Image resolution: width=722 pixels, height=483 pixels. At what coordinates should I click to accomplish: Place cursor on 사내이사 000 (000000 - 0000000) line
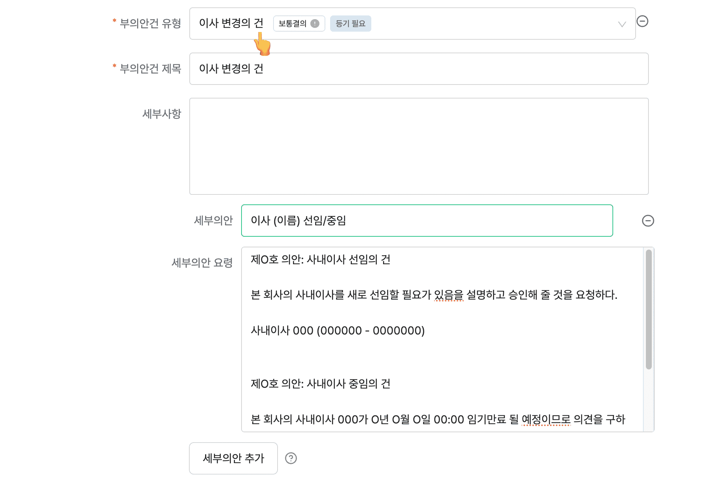pos(337,330)
